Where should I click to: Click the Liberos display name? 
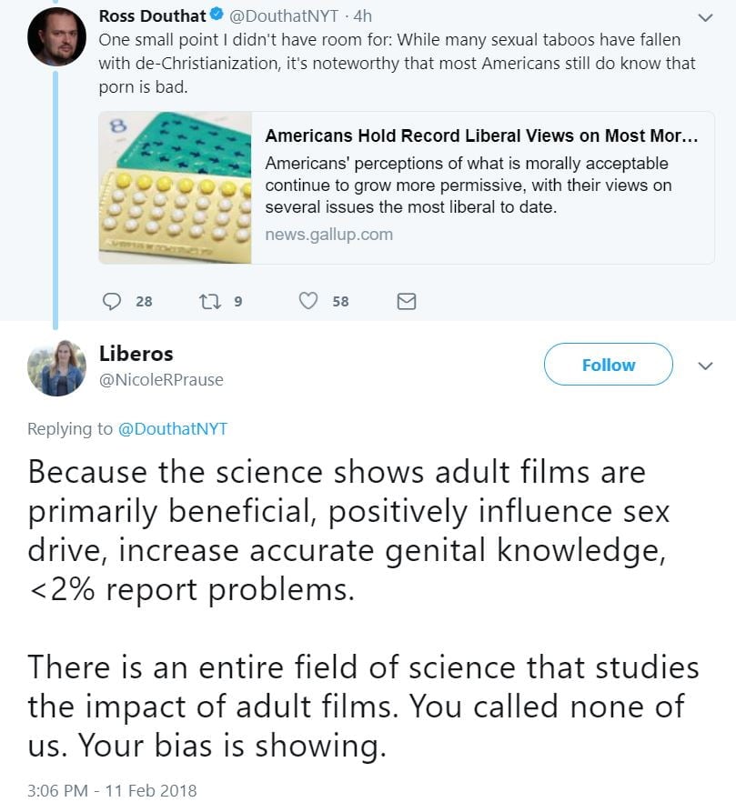pos(136,354)
